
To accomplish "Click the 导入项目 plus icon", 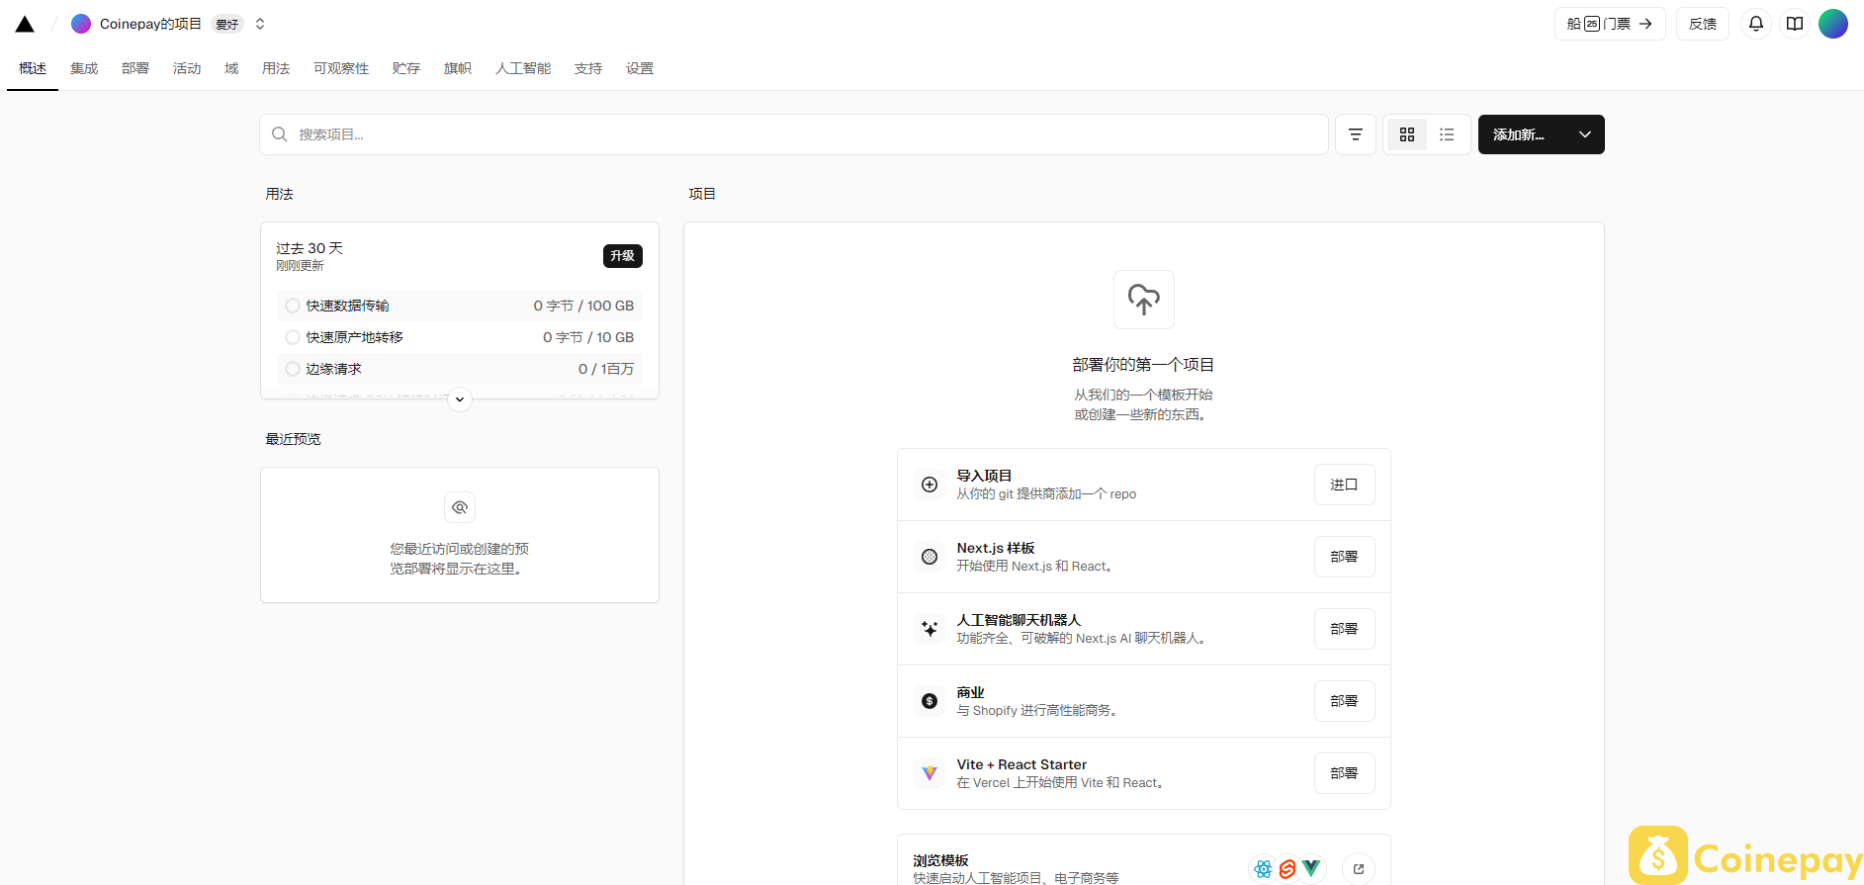I will (x=930, y=485).
